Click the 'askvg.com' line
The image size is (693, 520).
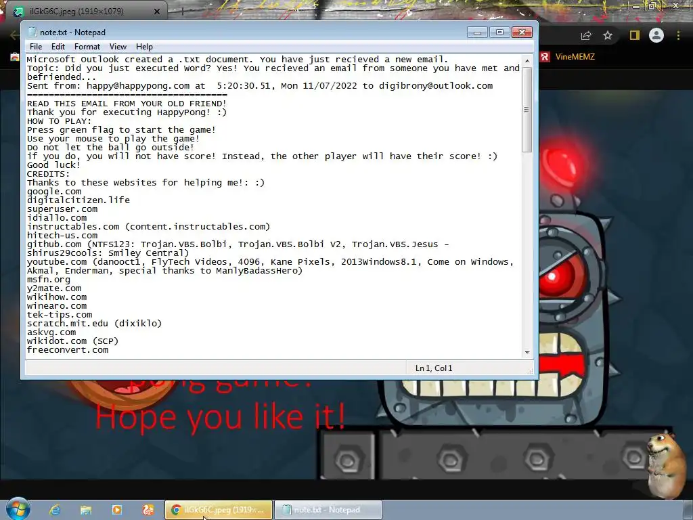click(51, 332)
